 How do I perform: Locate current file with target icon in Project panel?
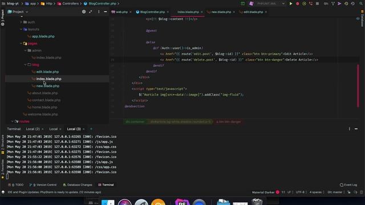84,11
